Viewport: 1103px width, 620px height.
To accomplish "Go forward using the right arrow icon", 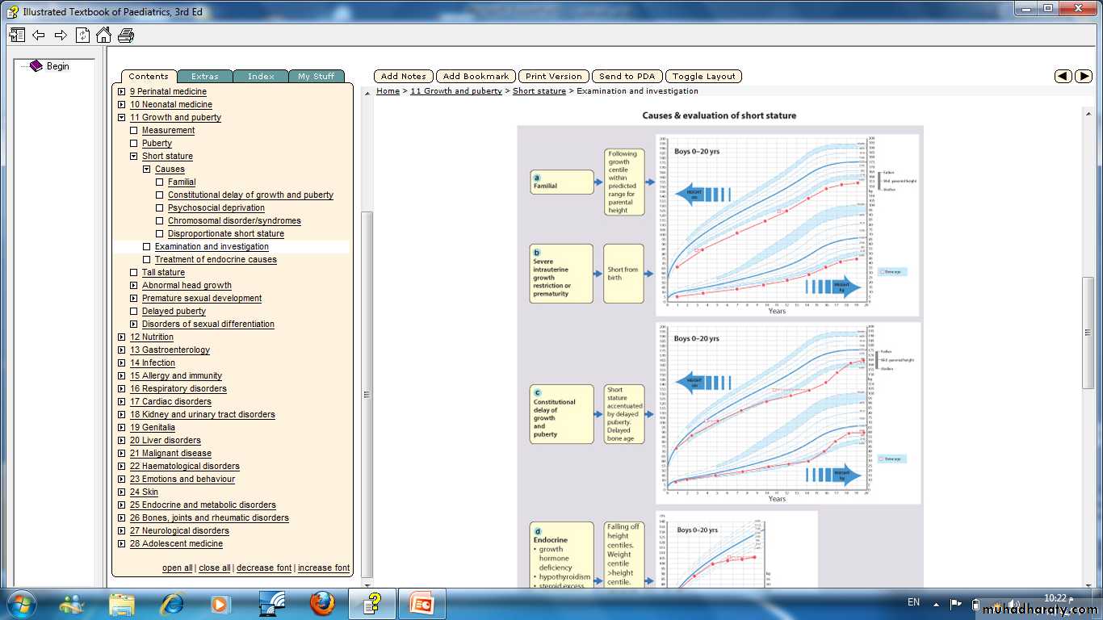I will click(x=61, y=35).
